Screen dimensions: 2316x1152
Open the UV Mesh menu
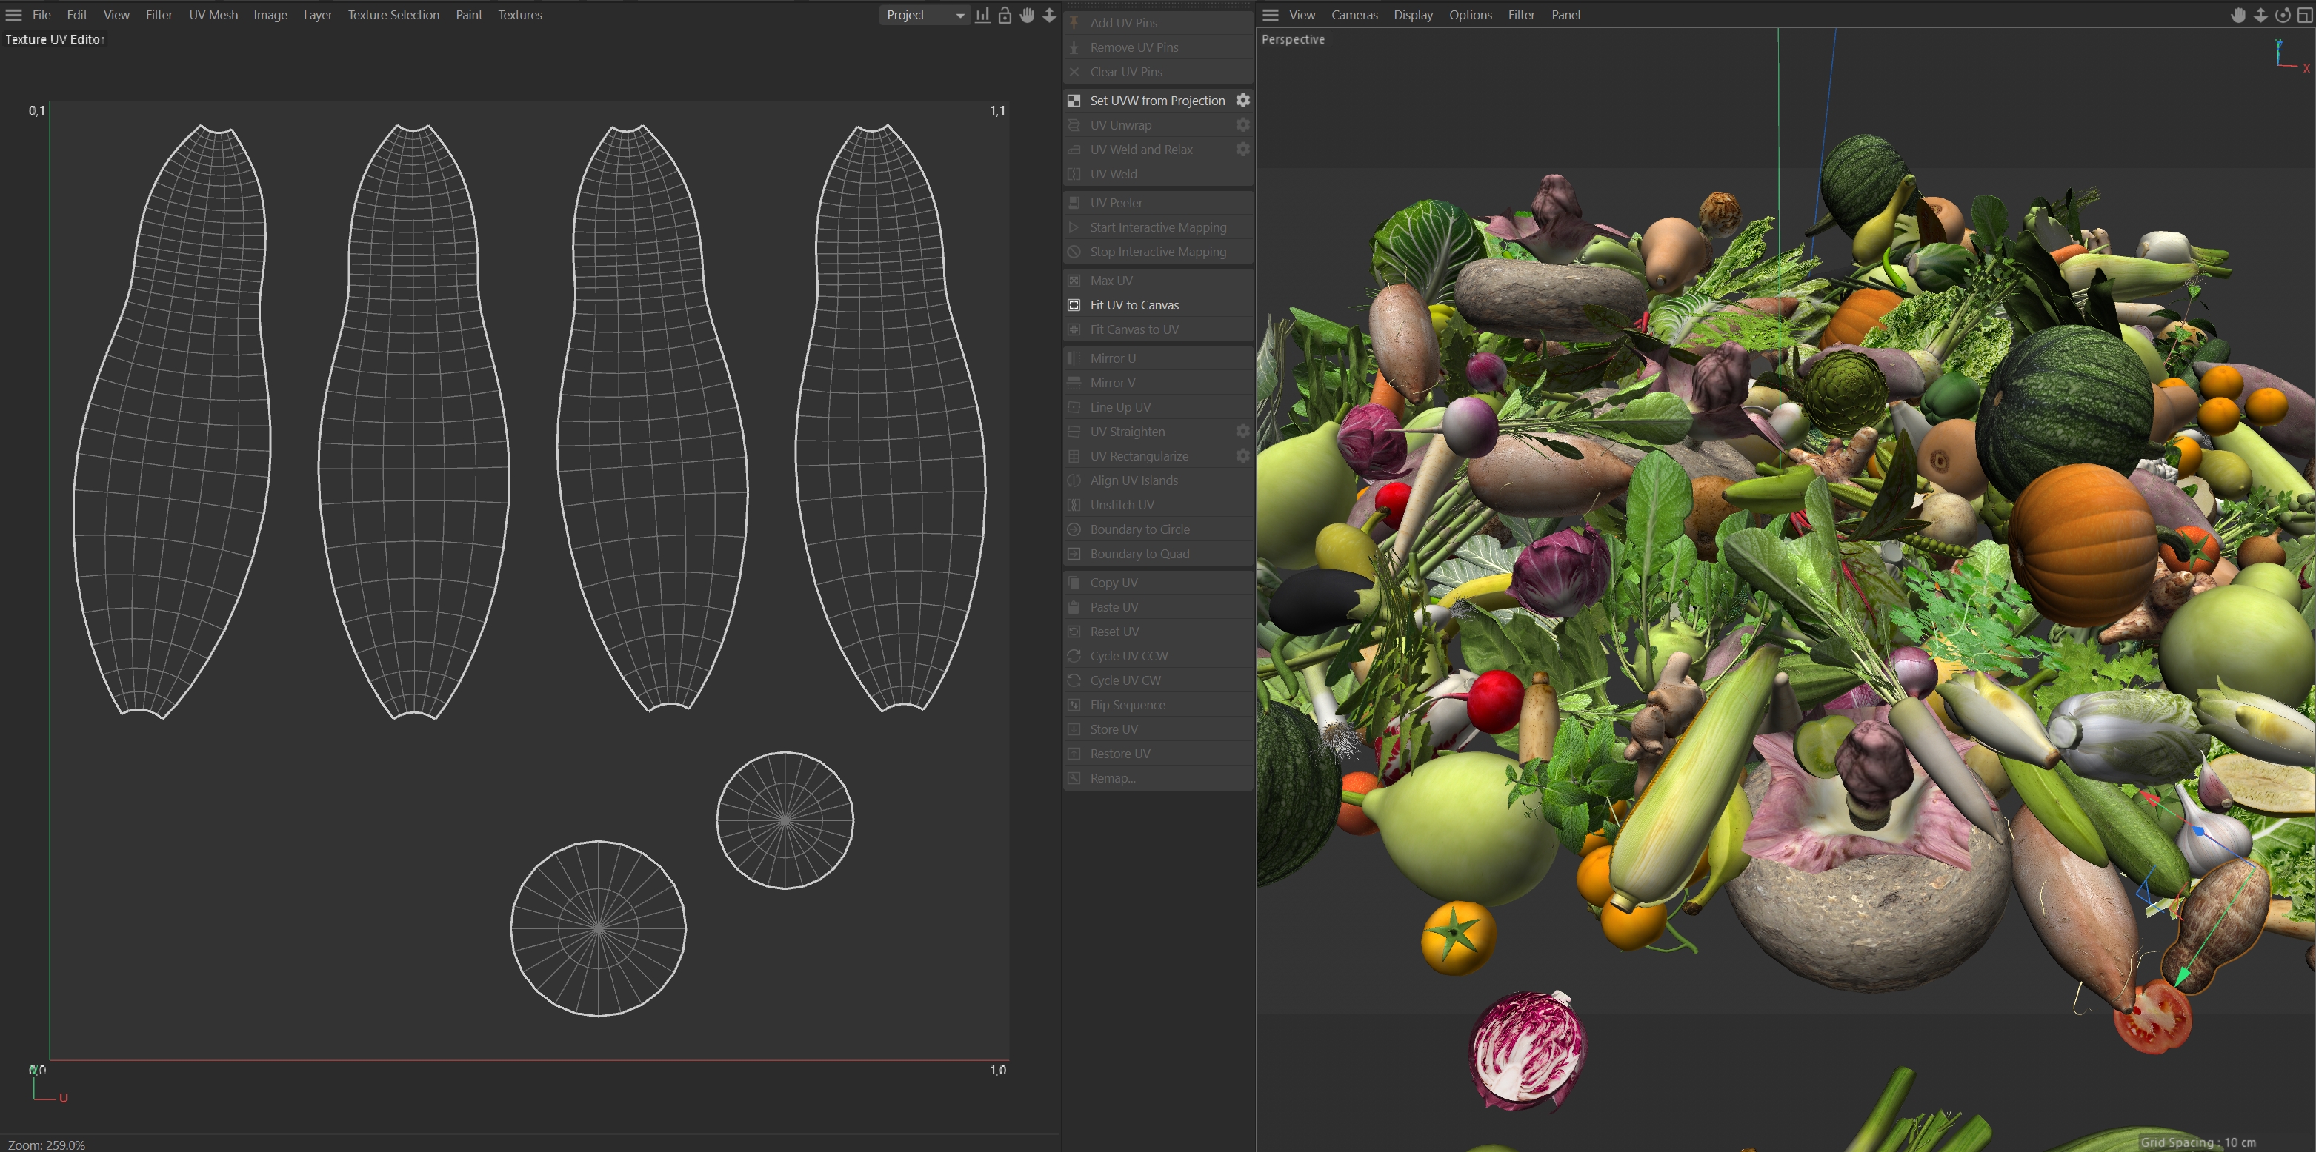(213, 16)
